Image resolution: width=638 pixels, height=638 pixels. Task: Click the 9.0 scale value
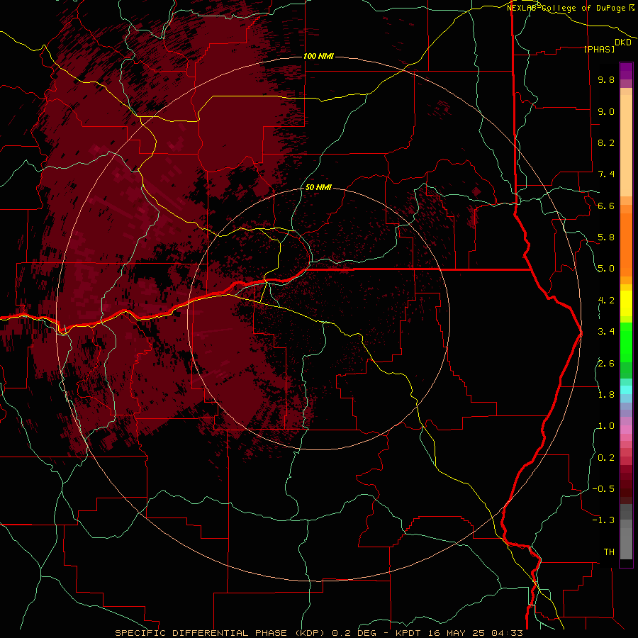tap(606, 111)
